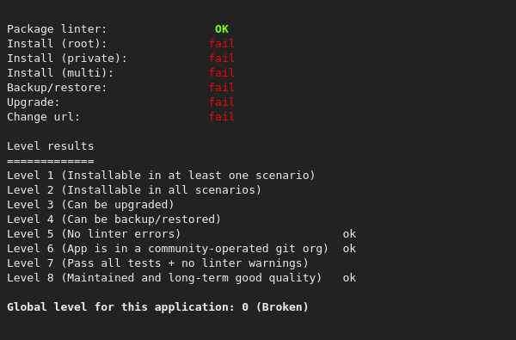This screenshot has width=516, height=340.
Task: Click the fail status for Backup/restore
Action: 222,87
